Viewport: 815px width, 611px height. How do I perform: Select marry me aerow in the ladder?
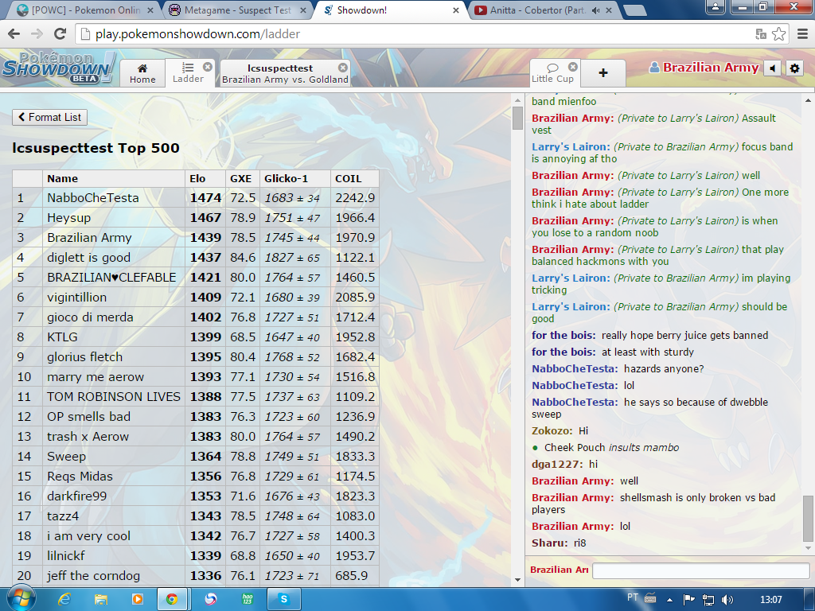pos(96,376)
